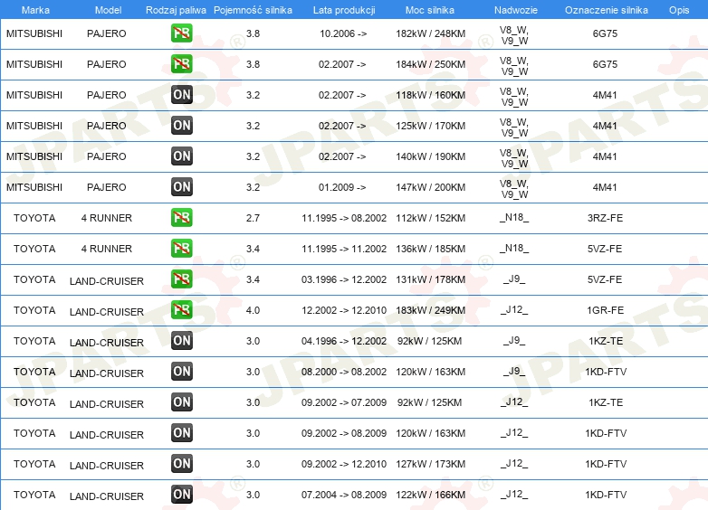Screen dimensions: 708x510
Task: Click the power value 182kW / 248KM
Action: [x=430, y=33]
